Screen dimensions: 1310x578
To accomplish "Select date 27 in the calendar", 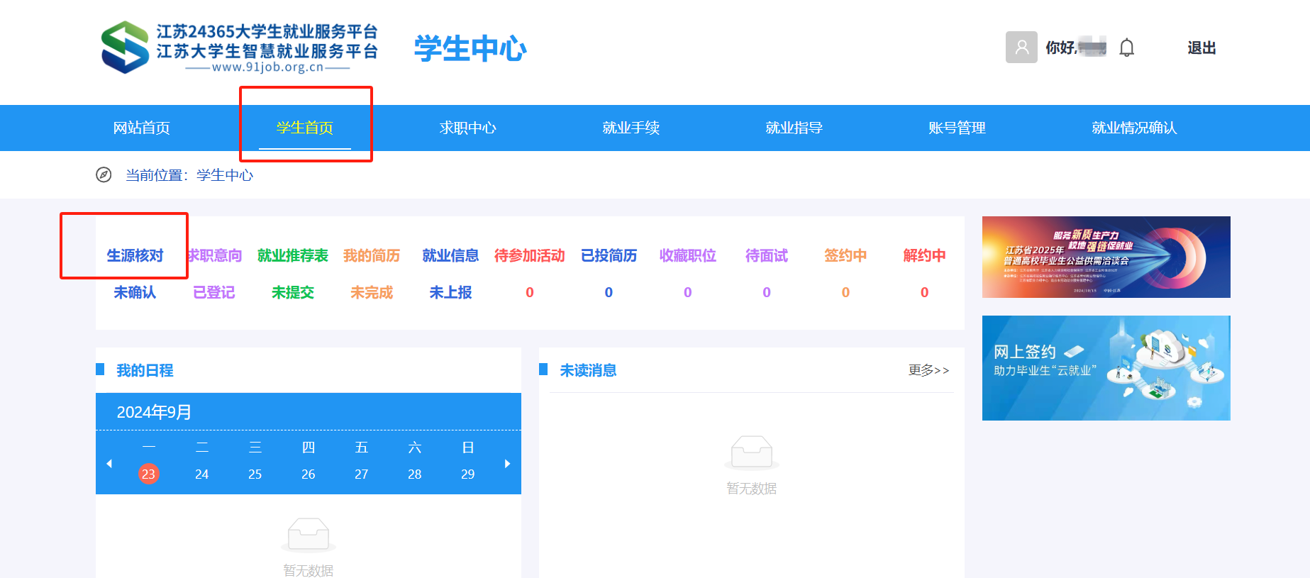I will click(x=361, y=474).
